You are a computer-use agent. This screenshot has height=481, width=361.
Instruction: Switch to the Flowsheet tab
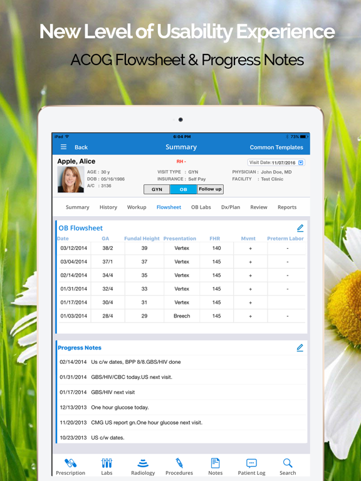pyautogui.click(x=169, y=207)
